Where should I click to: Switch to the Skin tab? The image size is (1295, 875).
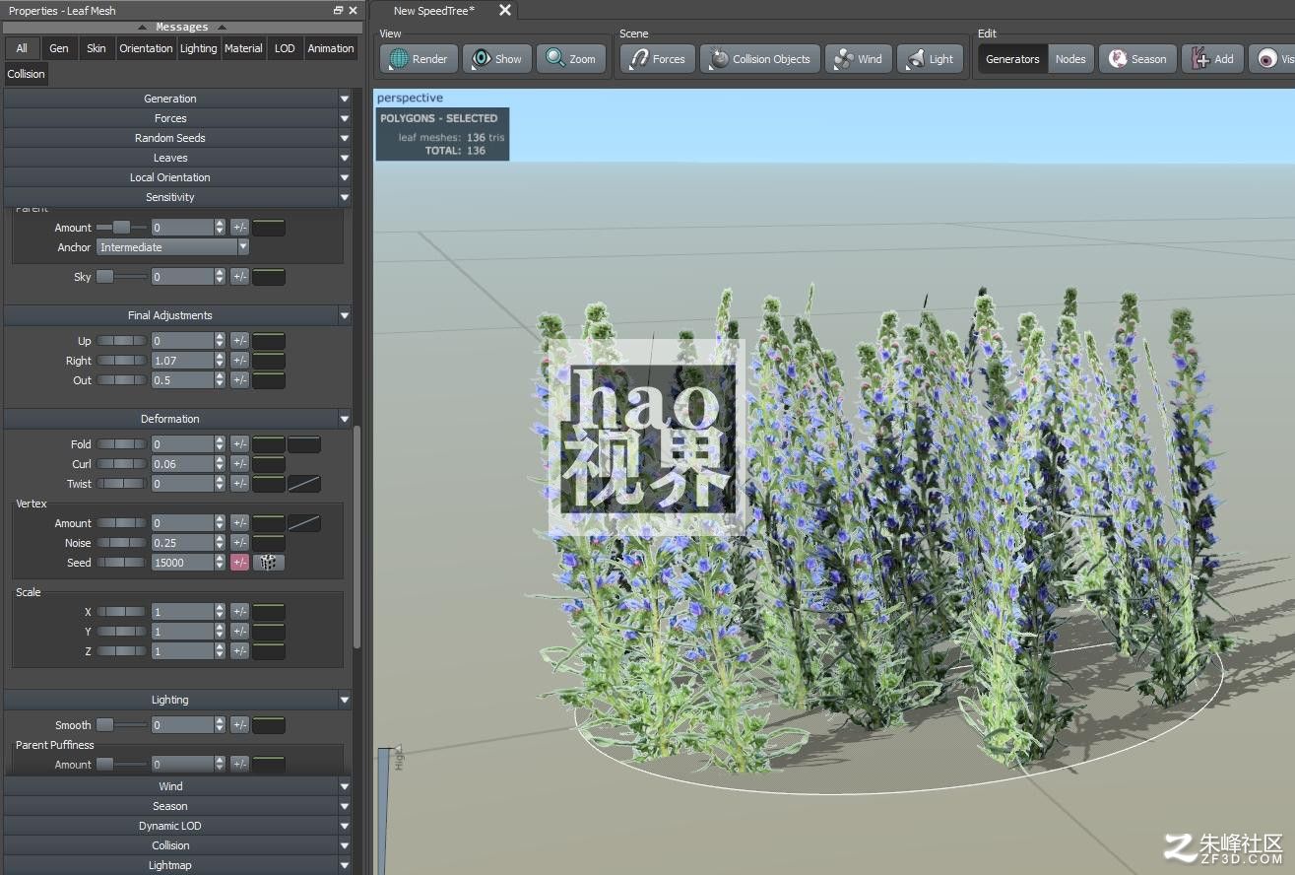pyautogui.click(x=97, y=48)
